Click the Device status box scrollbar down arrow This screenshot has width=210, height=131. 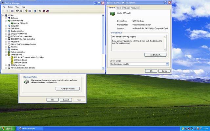[165, 49]
